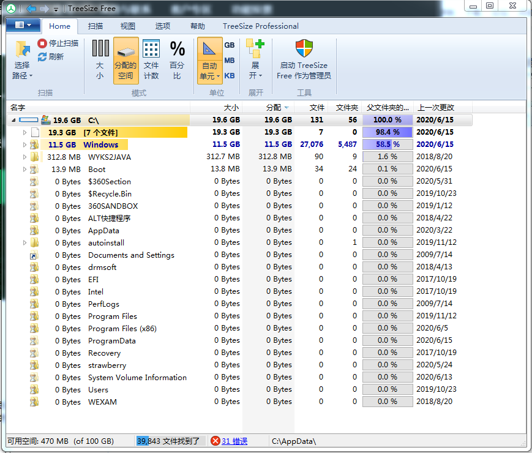532x453 pixels.
Task: Click the WYKS2JAVA folder icon
Action: (34, 157)
